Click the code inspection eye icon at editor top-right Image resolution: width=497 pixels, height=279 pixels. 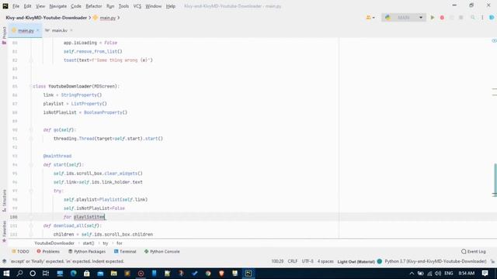point(494,41)
